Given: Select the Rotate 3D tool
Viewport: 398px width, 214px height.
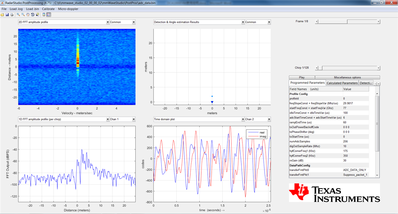Looking at the screenshot, I should [33, 15].
